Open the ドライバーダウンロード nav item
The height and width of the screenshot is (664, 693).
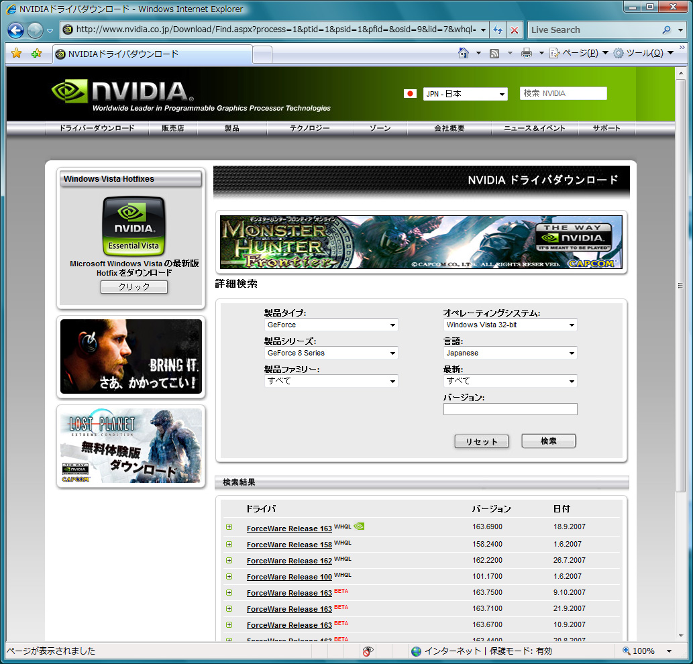(97, 128)
